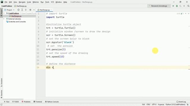Open Project panel settings gear
The height and width of the screenshot is (106, 190).
[30, 10]
